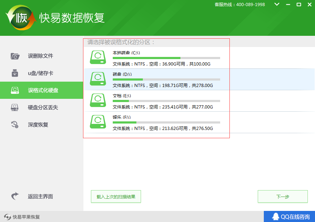This screenshot has height=222, width=315.
Task: Click the 快易苹果恢复 apple icon
Action: click(x=8, y=217)
